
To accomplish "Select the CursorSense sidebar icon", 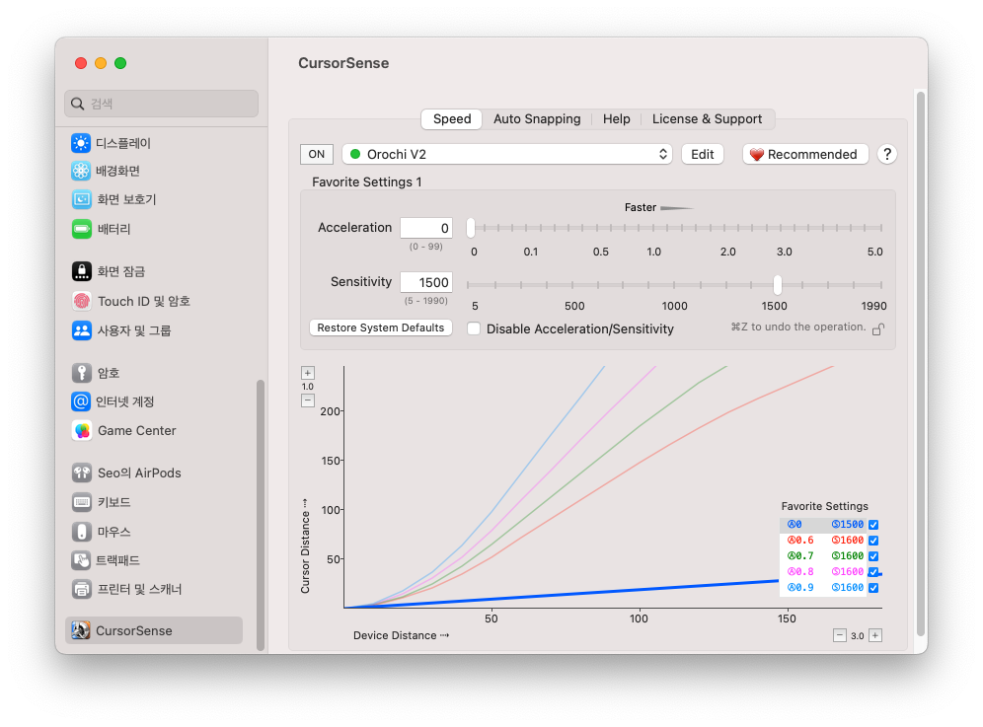I will pos(80,630).
